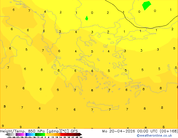Pick the bright red legend swatch at 24
Screen dimensions: 178x138
pyautogui.click(x=61, y=134)
